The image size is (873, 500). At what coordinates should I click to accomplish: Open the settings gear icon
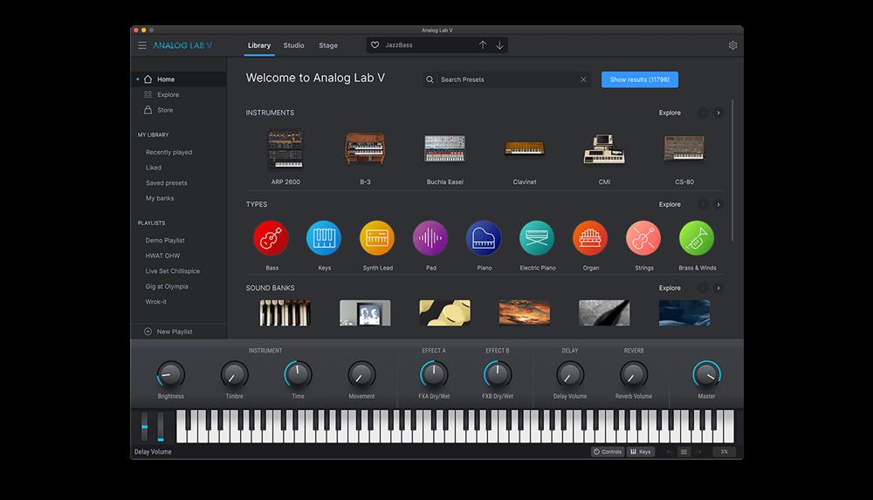click(x=732, y=45)
